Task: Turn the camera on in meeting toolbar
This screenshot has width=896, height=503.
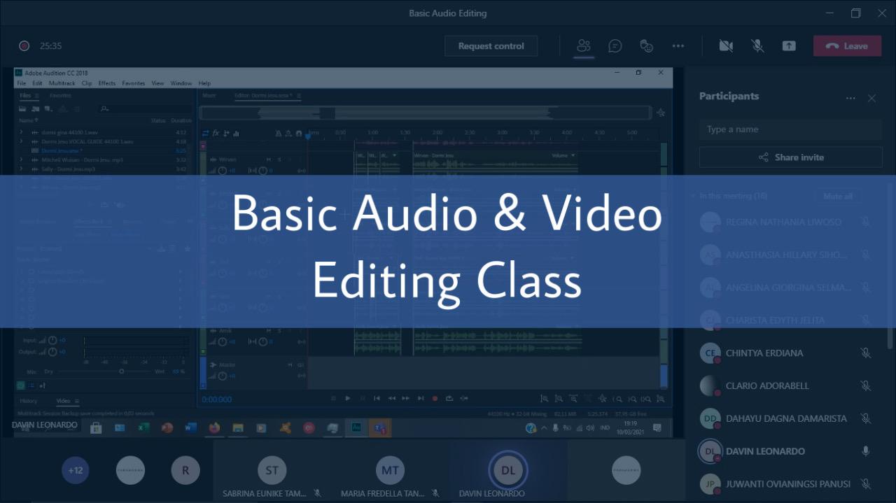Action: click(x=726, y=46)
